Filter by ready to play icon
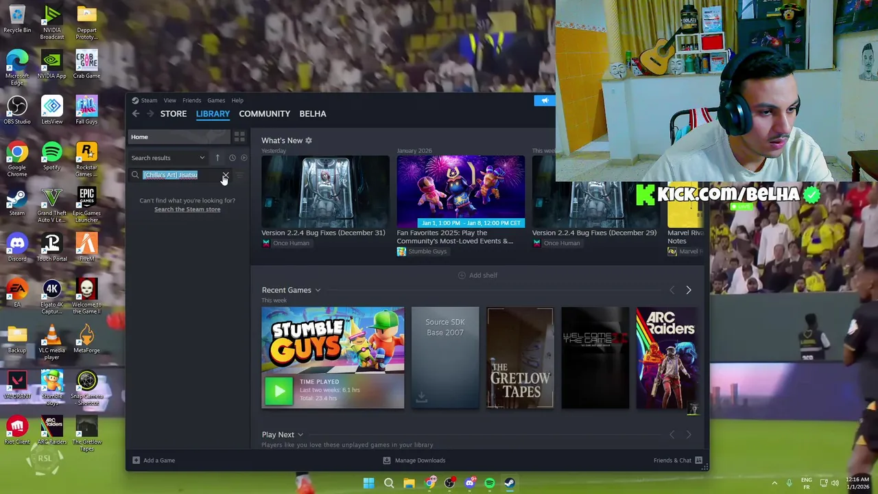The width and height of the screenshot is (878, 494). point(244,158)
